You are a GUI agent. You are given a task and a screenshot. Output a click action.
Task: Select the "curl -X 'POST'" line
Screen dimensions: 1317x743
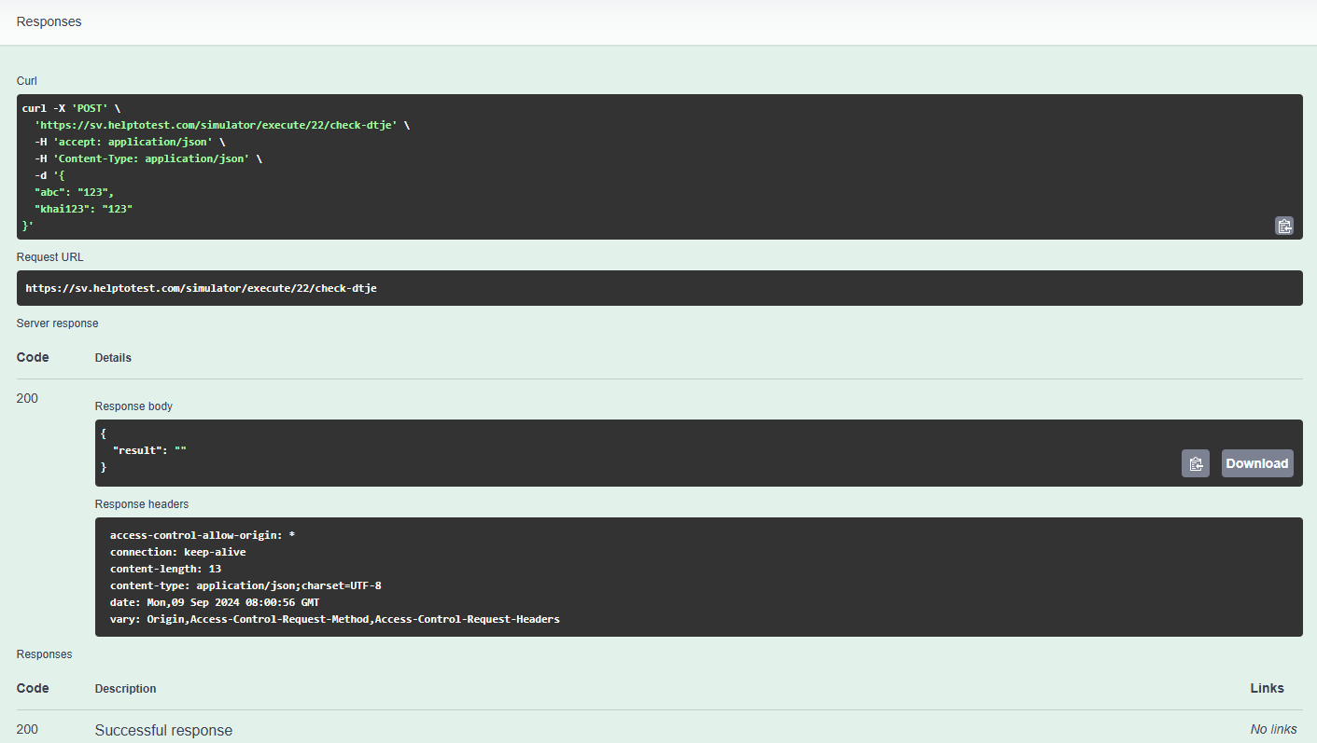coord(71,108)
